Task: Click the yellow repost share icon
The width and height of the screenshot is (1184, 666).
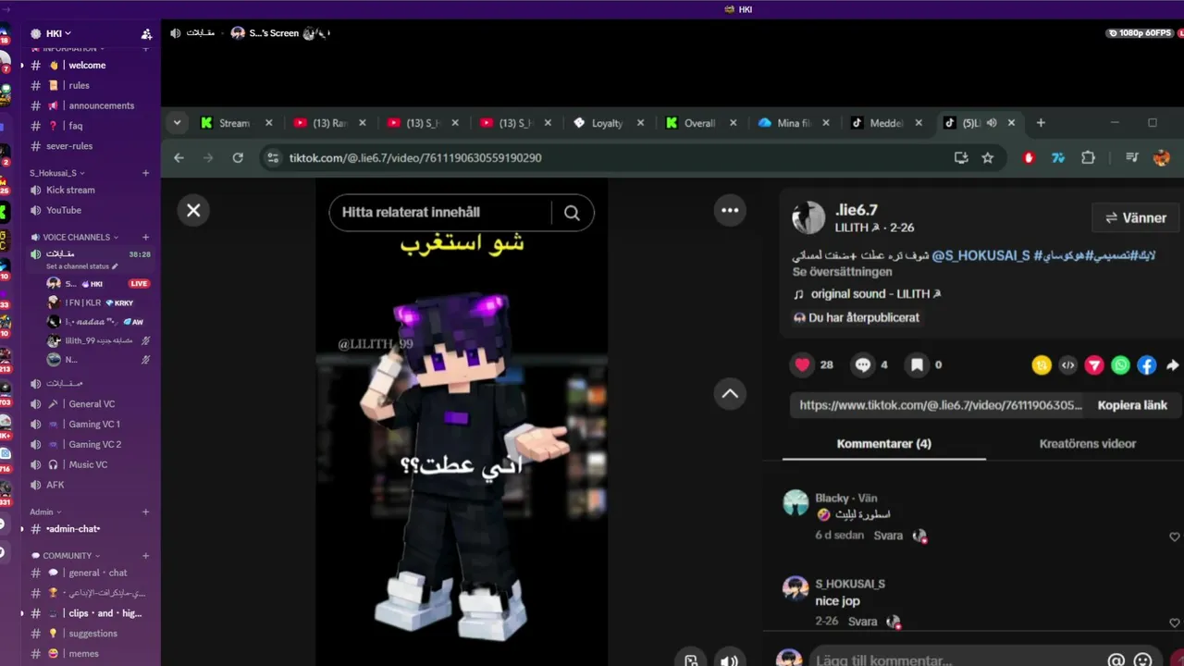Action: (1042, 365)
